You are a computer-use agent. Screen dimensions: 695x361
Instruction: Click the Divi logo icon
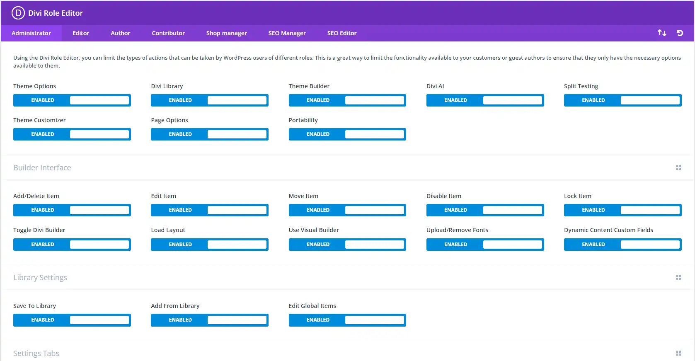(18, 13)
